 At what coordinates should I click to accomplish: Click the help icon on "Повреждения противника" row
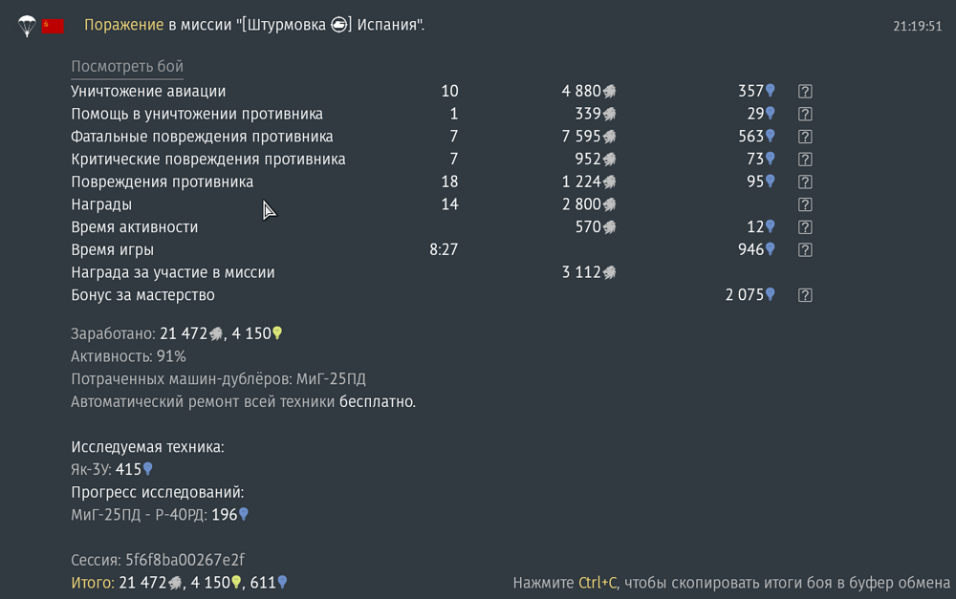click(805, 182)
